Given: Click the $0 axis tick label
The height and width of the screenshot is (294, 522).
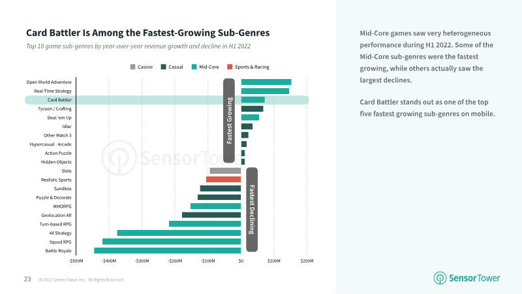Looking at the screenshot, I should [241, 261].
